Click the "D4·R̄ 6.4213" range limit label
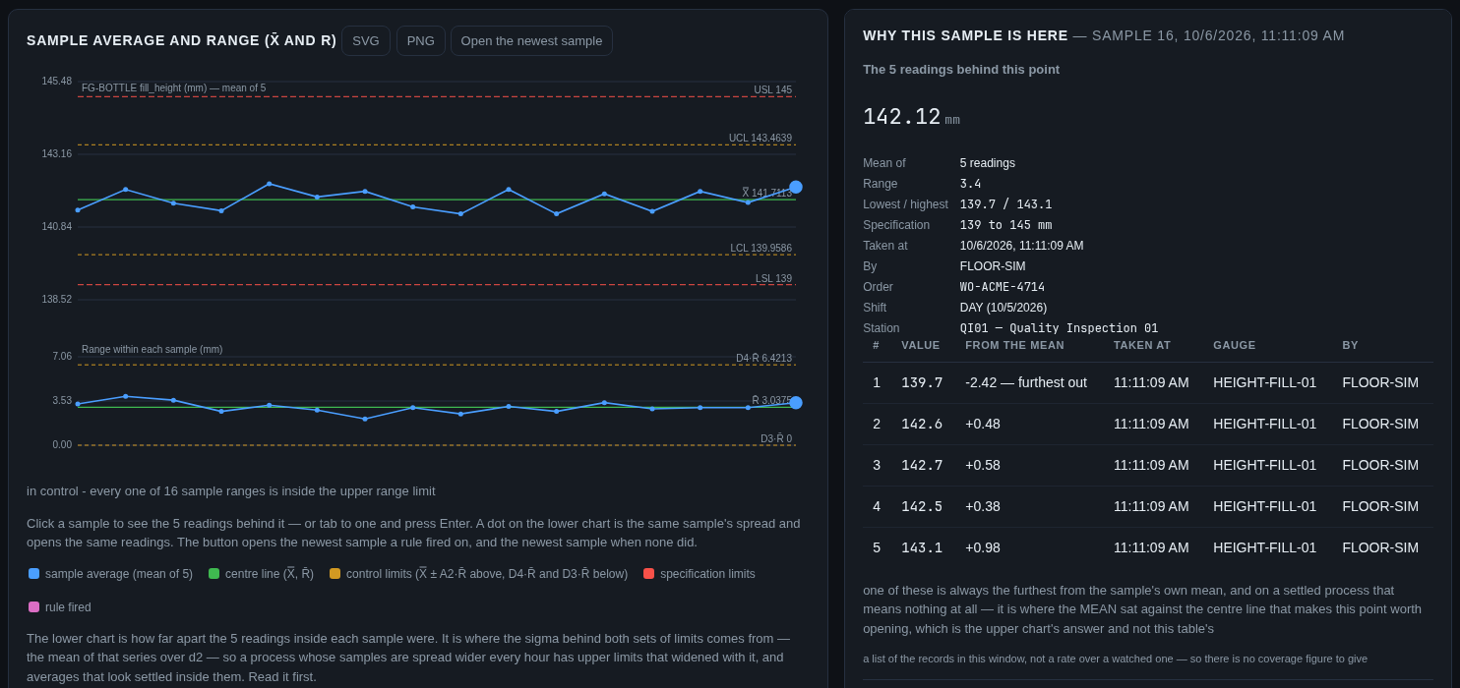Viewport: 1460px width, 688px height. point(763,359)
